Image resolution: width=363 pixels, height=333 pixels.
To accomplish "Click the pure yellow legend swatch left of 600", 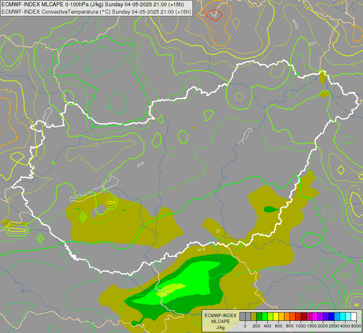I will point(276,316).
